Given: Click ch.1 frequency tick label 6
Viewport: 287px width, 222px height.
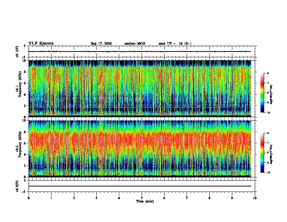Looking at the screenshot, I should [x=25, y=83].
